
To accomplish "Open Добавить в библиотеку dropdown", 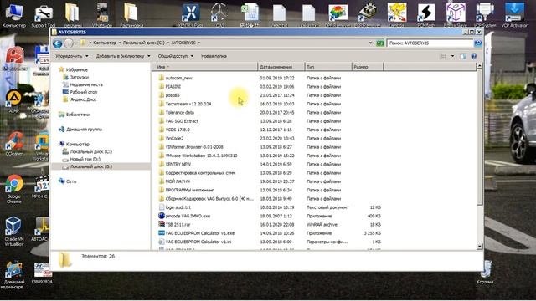I will tap(123, 56).
